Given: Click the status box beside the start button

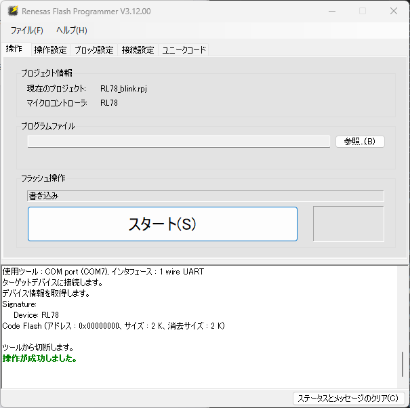Looking at the screenshot, I should coord(348,224).
